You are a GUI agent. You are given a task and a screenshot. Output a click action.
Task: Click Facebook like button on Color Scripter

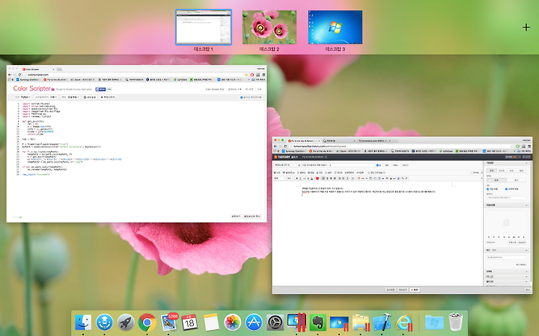click(100, 89)
